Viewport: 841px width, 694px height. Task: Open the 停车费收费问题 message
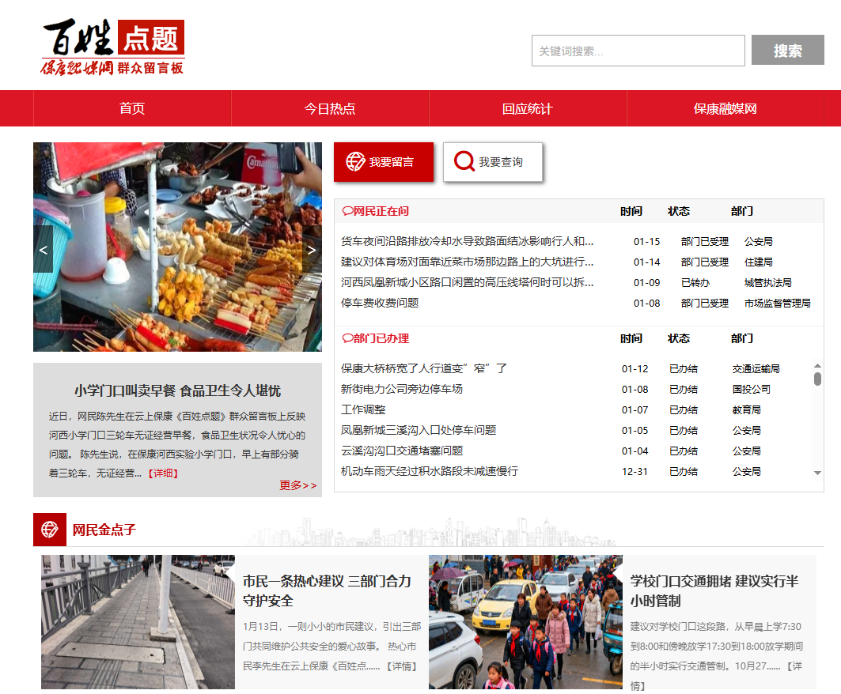pos(380,303)
